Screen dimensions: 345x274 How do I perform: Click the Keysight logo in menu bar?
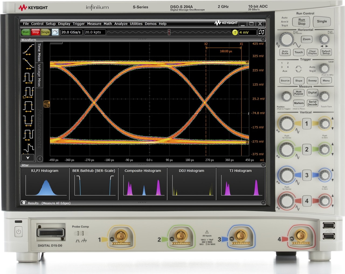pos(226,23)
